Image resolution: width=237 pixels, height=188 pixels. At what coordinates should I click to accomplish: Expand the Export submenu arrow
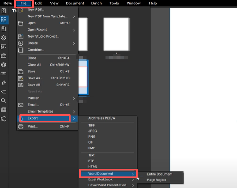tap(74, 119)
